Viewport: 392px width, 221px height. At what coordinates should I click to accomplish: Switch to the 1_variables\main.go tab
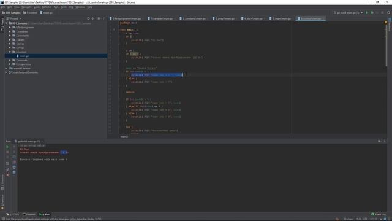pos(162,18)
